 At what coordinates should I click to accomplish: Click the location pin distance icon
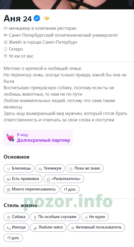6,56
